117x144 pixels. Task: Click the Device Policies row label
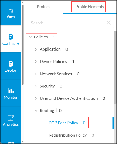coord(53,62)
